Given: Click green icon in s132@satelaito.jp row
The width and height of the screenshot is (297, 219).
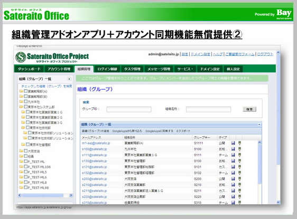Looking at the screenshot, I should pos(239,173).
